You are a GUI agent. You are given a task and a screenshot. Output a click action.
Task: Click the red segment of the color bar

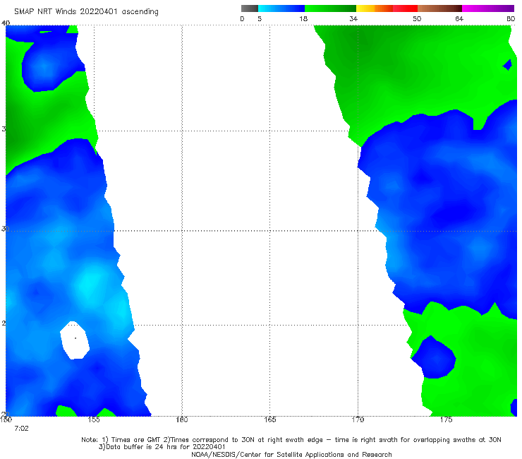point(406,8)
